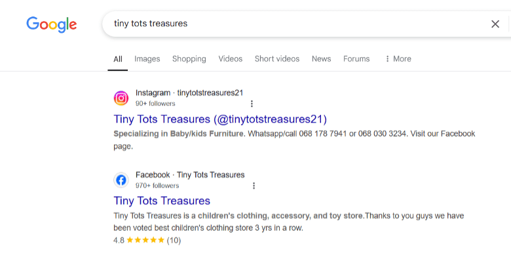The image size is (511, 261).
Task: Open Tiny Tots Treasures (@tinytotstreasures21) link
Action: click(220, 119)
